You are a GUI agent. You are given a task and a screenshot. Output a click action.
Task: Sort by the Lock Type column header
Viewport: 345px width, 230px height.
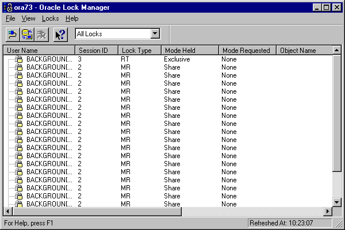(140, 51)
